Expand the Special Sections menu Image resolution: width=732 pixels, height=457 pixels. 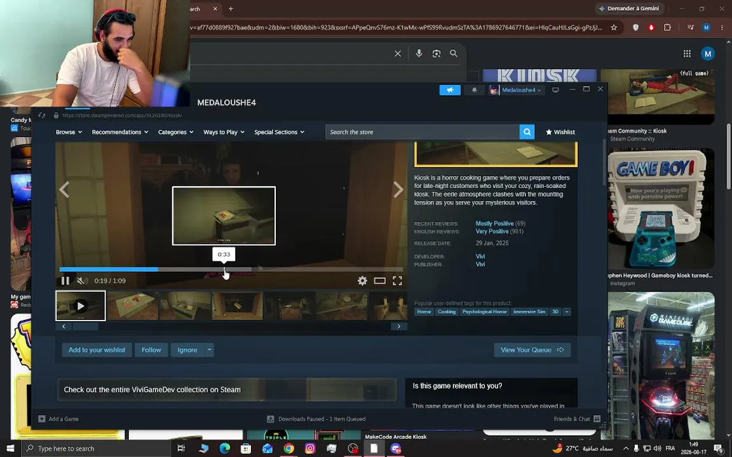click(x=279, y=132)
